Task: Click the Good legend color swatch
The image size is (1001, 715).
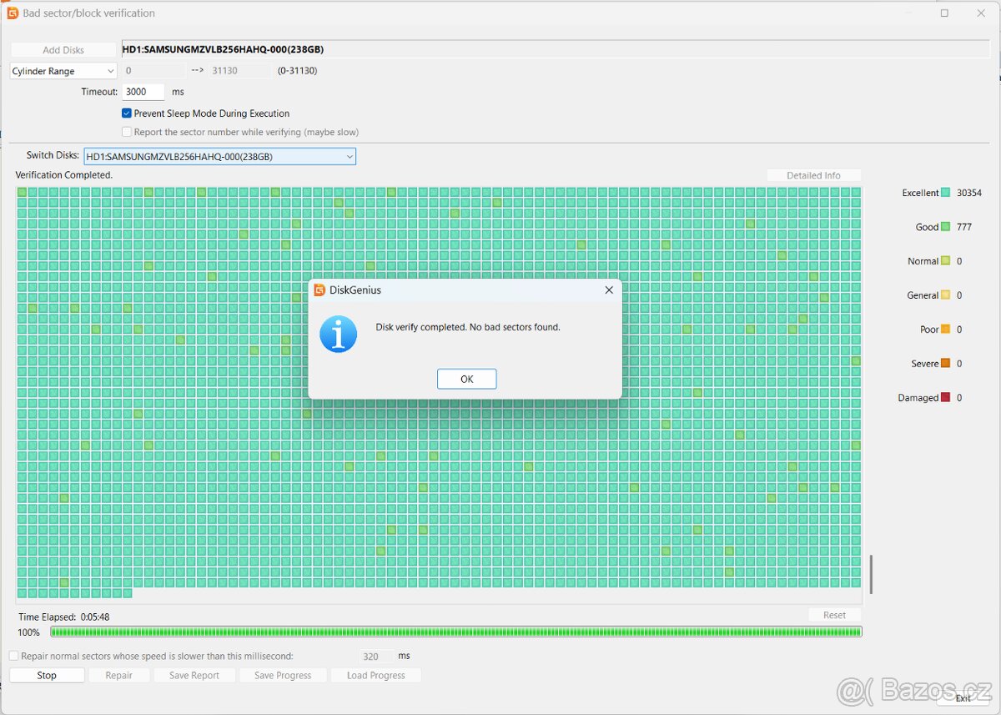Action: [945, 227]
